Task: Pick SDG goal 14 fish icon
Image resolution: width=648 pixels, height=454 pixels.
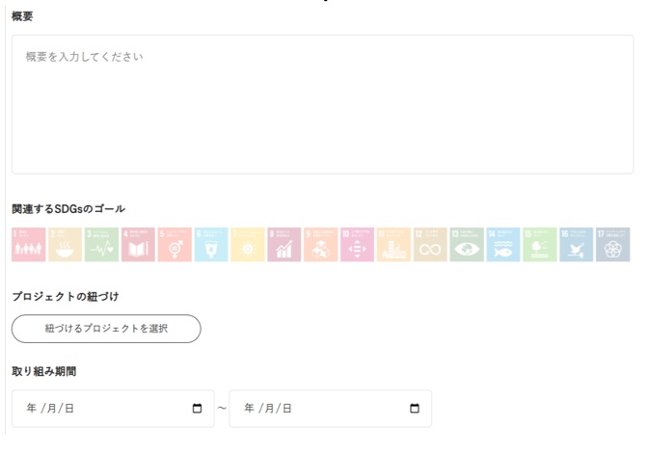Action: pyautogui.click(x=503, y=245)
